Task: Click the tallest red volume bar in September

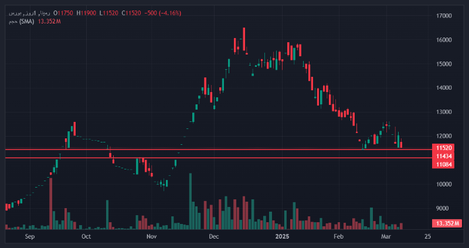Action: point(51,203)
